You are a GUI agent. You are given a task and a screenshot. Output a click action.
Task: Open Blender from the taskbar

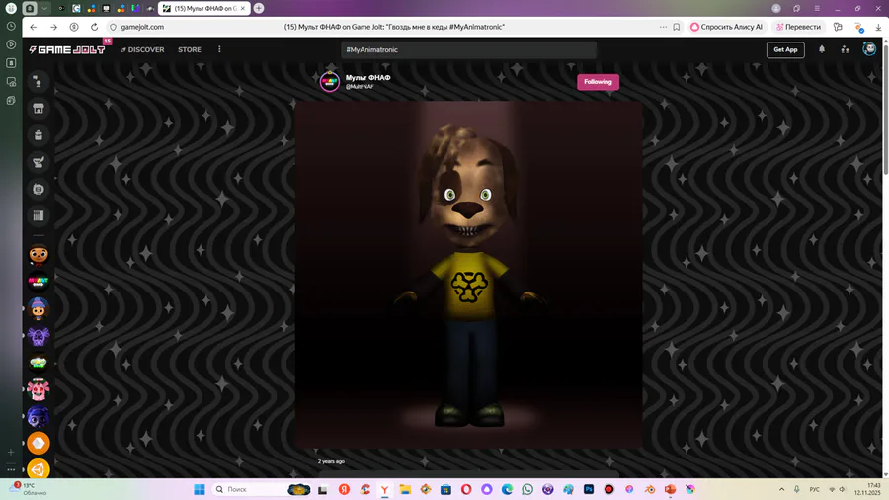650,489
